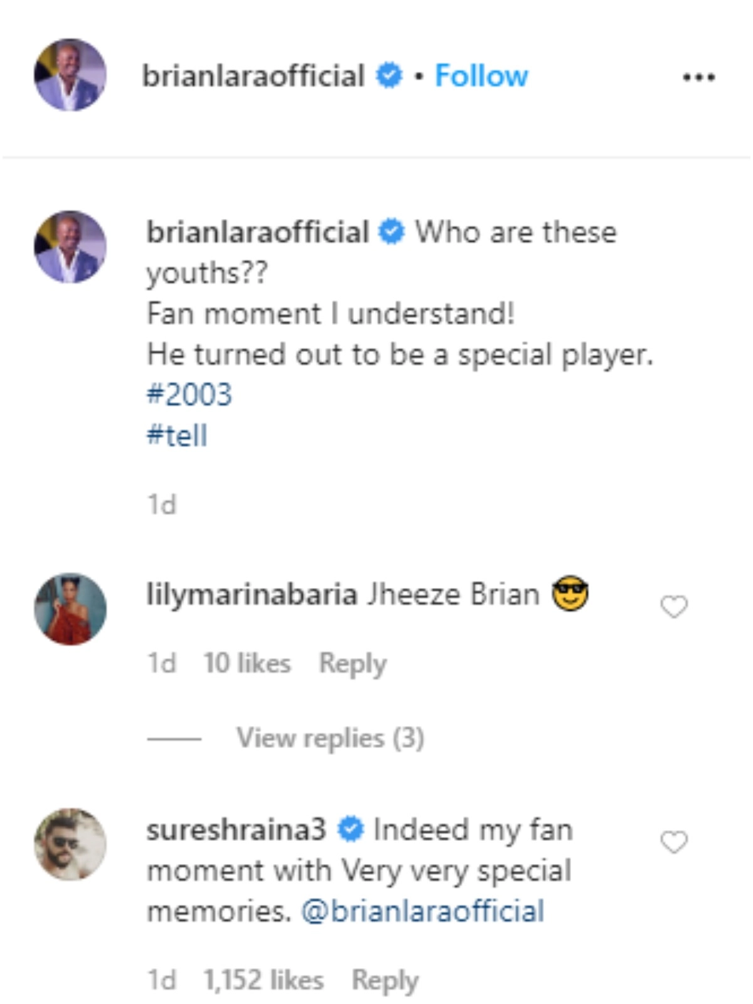Click verified badge beside sureshraina3
This screenshot has height=1004, width=753.
click(350, 830)
